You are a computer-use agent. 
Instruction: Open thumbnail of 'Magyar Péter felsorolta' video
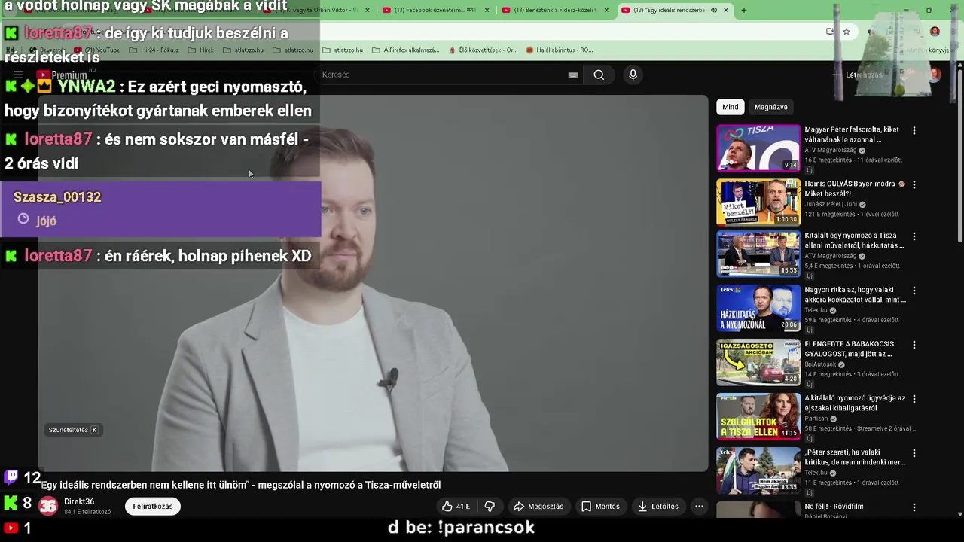tap(758, 148)
